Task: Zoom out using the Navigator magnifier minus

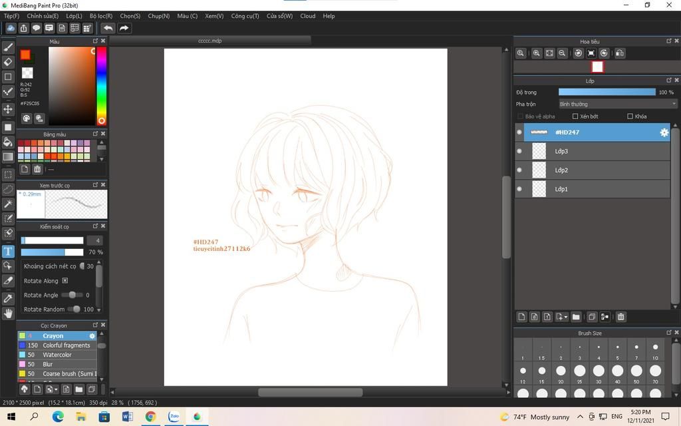Action: [562, 53]
